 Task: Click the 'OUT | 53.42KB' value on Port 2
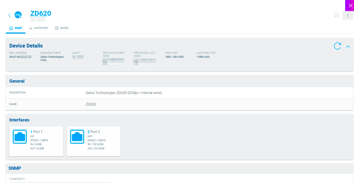point(96,149)
